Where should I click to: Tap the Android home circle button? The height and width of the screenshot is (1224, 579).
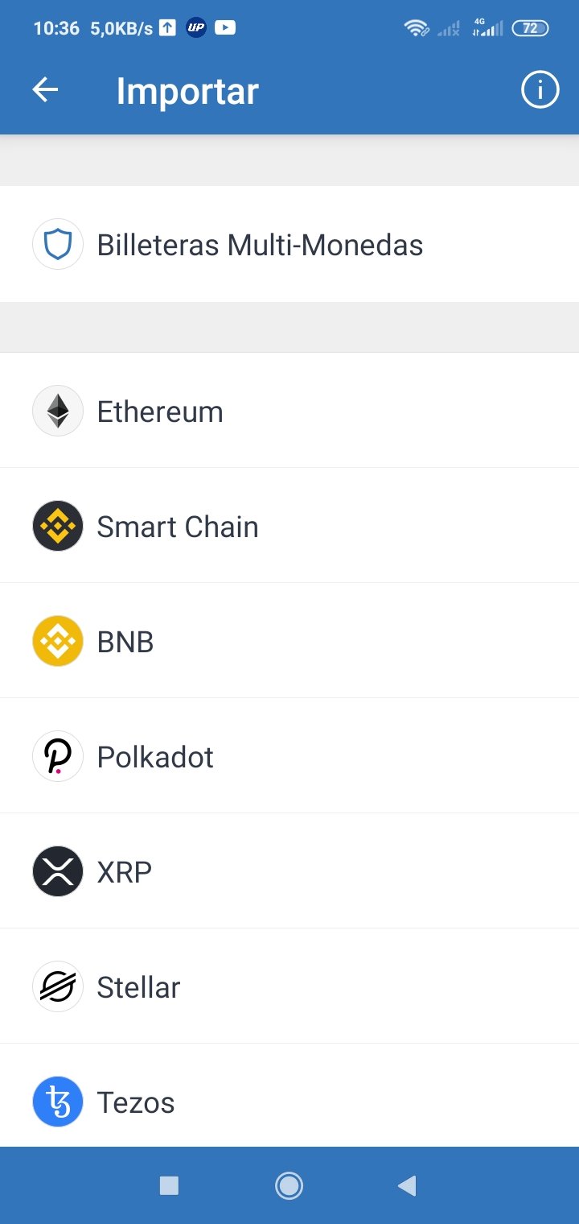click(x=289, y=1185)
